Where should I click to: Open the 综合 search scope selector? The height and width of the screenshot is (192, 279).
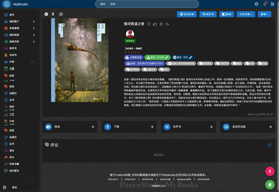[103, 4]
